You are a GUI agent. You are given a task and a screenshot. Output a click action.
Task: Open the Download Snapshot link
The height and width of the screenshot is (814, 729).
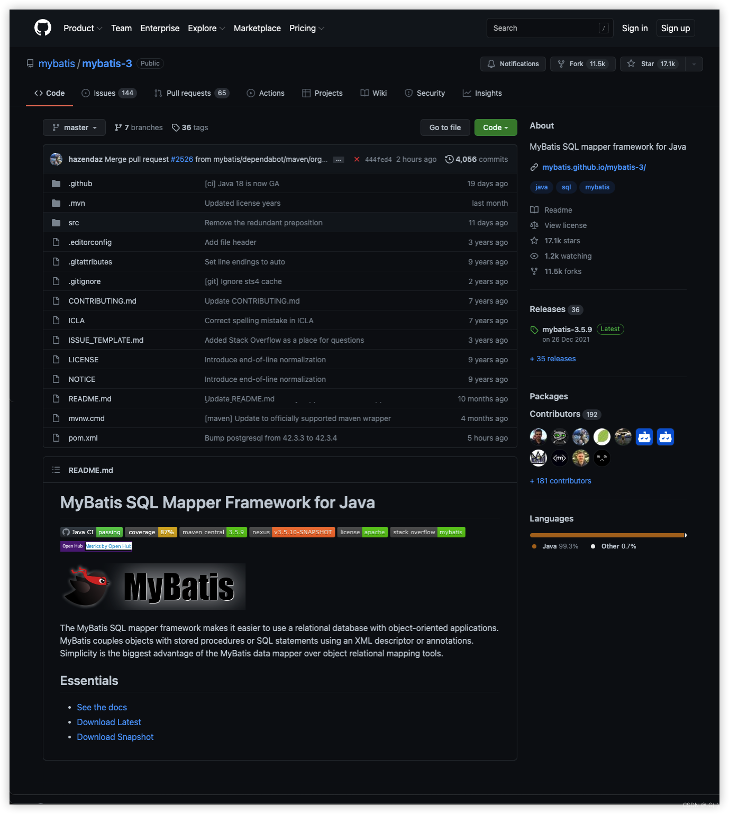(115, 737)
